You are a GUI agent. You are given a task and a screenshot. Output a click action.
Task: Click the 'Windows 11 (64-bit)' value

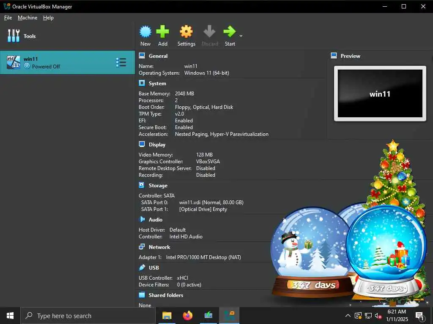206,73
